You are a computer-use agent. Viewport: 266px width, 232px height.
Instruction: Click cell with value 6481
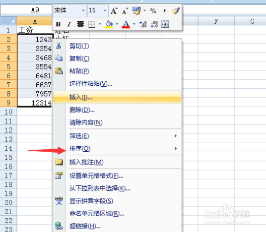(x=35, y=75)
